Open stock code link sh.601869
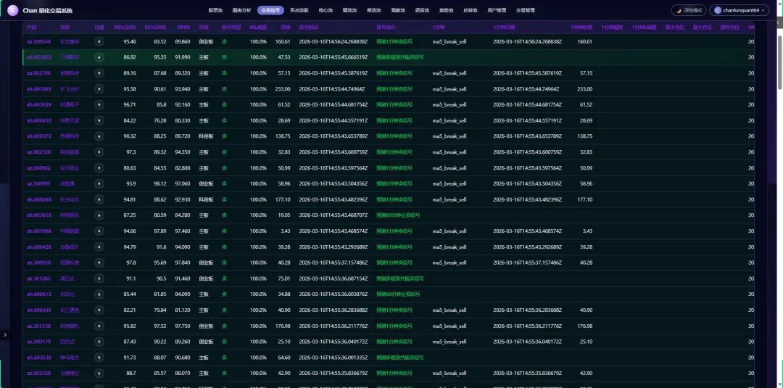This screenshot has width=783, height=388. coord(39,89)
